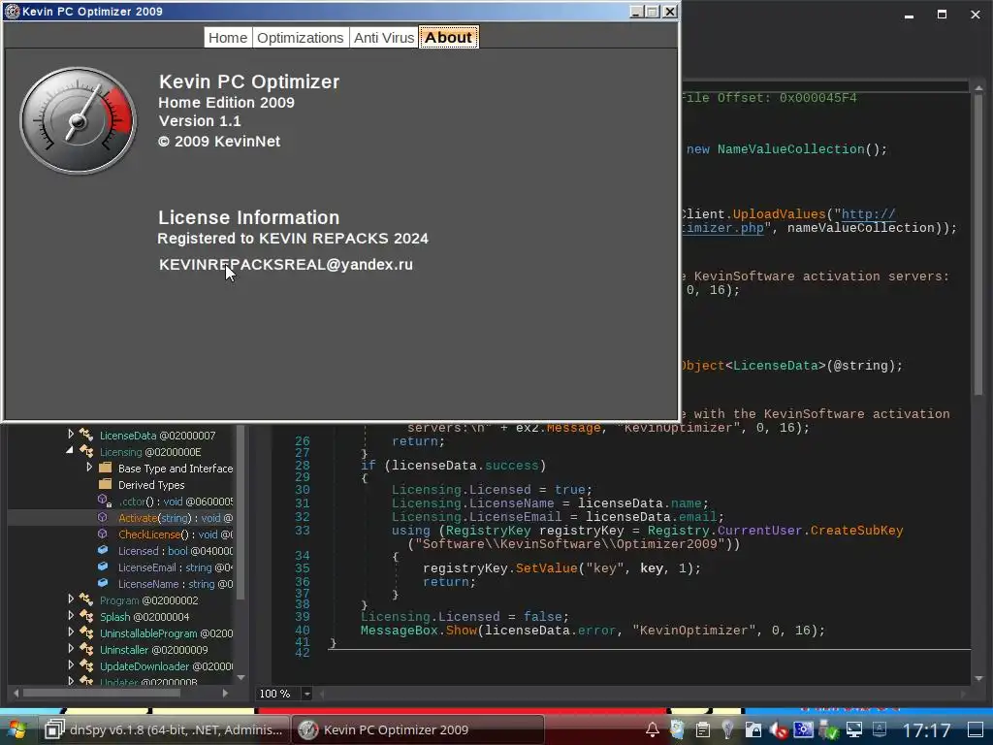The width and height of the screenshot is (993, 745).
Task: Follow the http:// URL link in code
Action: pyautogui.click(x=868, y=214)
